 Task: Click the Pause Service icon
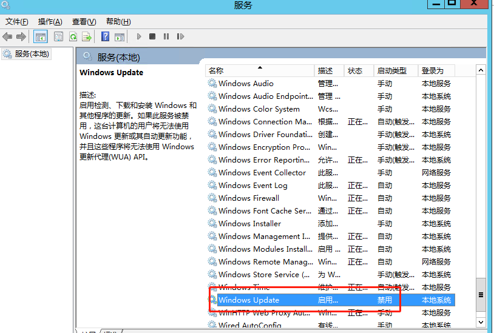coord(166,36)
